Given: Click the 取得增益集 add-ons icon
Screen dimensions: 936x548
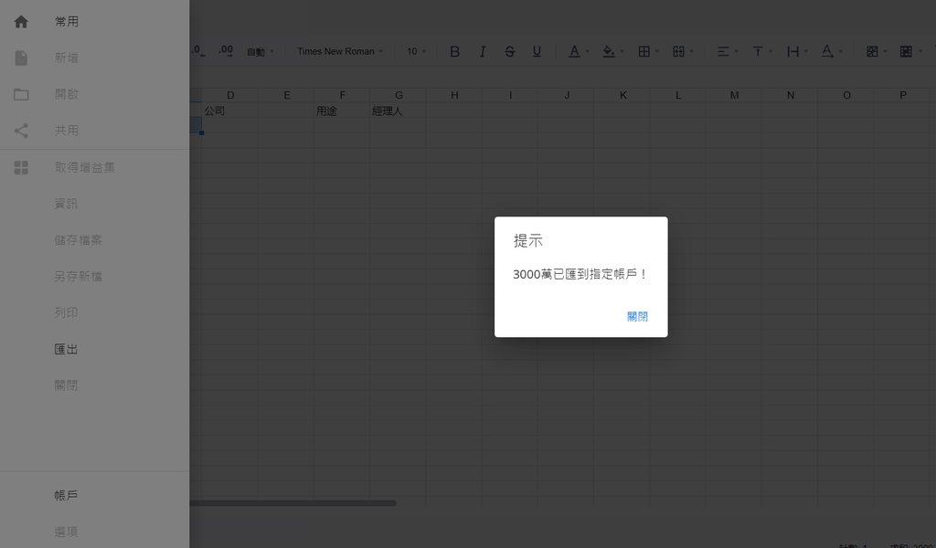Looking at the screenshot, I should click(20, 166).
